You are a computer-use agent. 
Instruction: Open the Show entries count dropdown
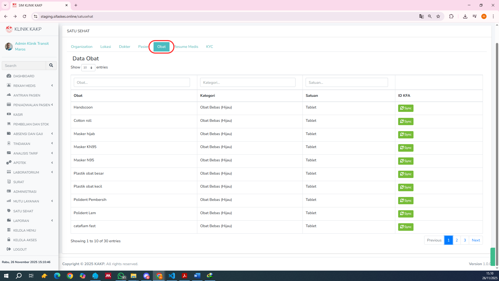pos(88,67)
